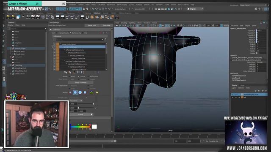271x152 pixels.
Task: Select body_mesh in the Outliner
Action: click(20, 52)
